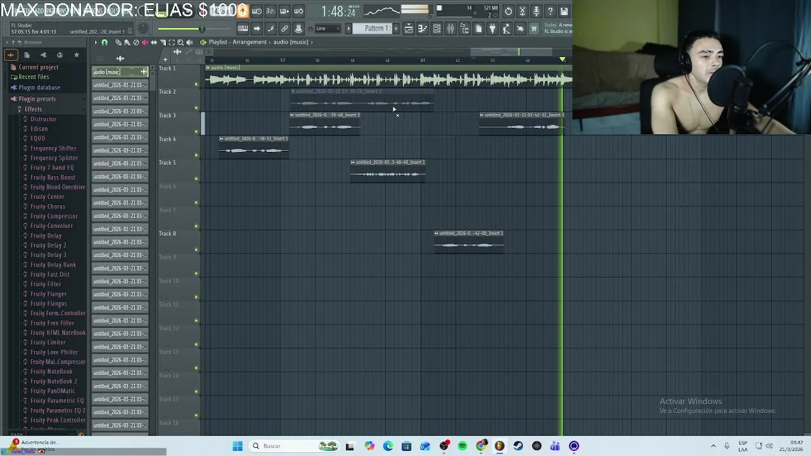Open the plugin picker plug icon
Image resolution: width=811 pixels, height=456 pixels.
(492, 28)
